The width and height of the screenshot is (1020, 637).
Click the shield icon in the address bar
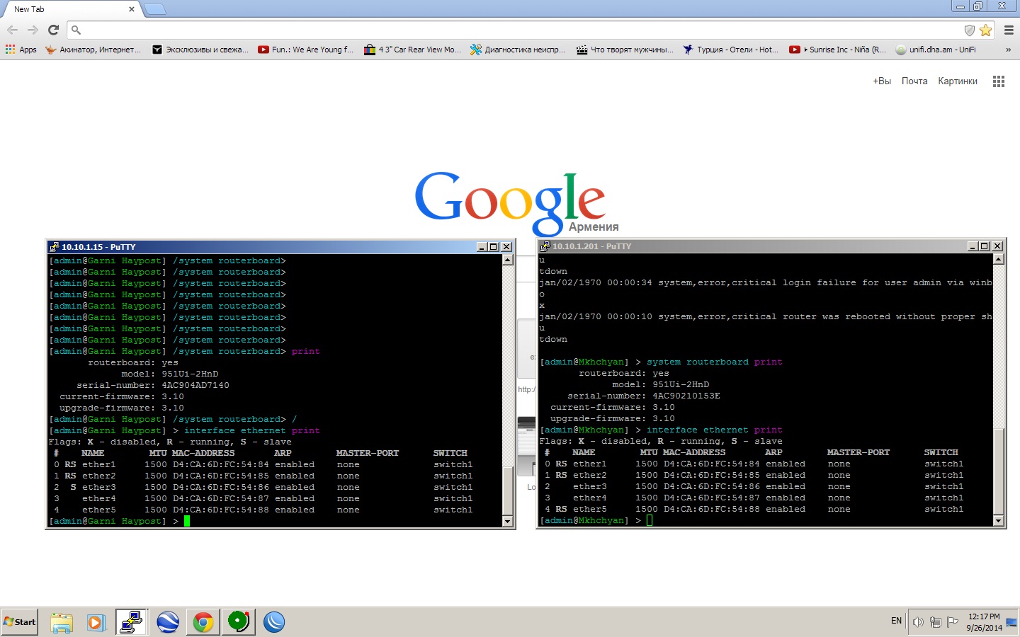pyautogui.click(x=970, y=30)
